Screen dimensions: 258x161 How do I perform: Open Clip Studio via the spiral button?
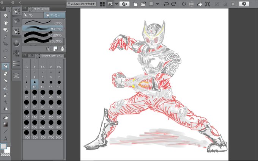pos(124,4)
